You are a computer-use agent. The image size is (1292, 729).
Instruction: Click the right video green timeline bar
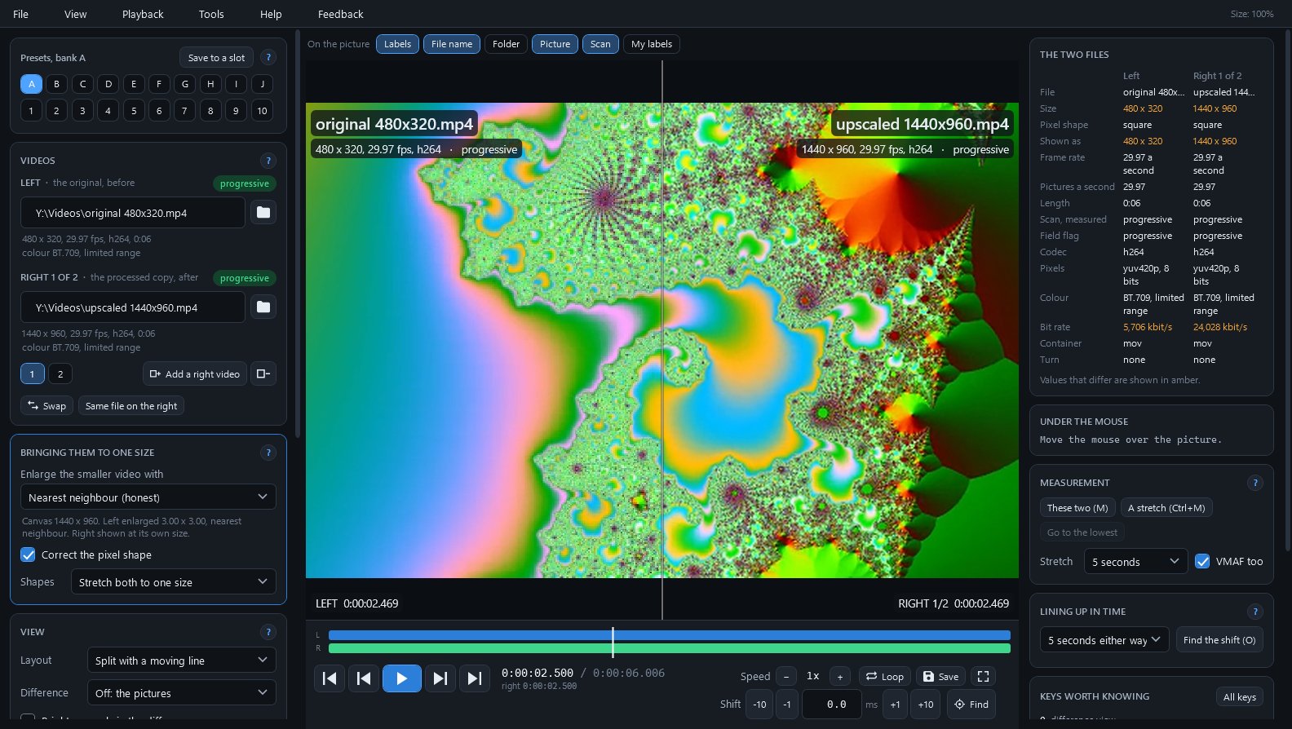(x=670, y=648)
